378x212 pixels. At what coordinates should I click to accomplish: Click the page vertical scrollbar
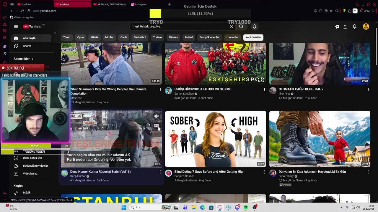pyautogui.click(x=376, y=47)
